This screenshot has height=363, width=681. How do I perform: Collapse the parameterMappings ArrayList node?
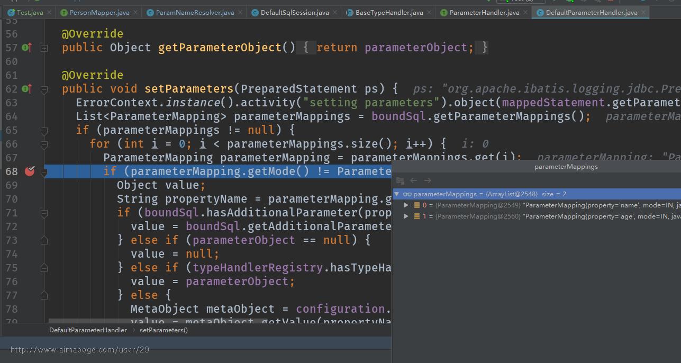click(x=397, y=194)
